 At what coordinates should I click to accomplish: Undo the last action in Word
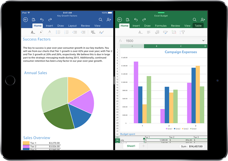[x=42, y=20]
